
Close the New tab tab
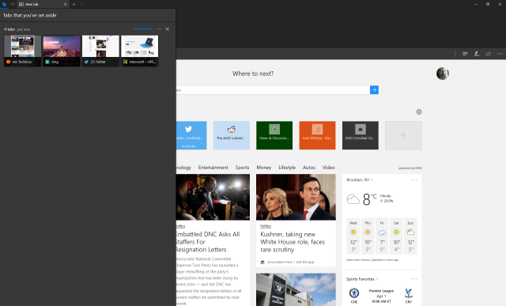[65, 4]
